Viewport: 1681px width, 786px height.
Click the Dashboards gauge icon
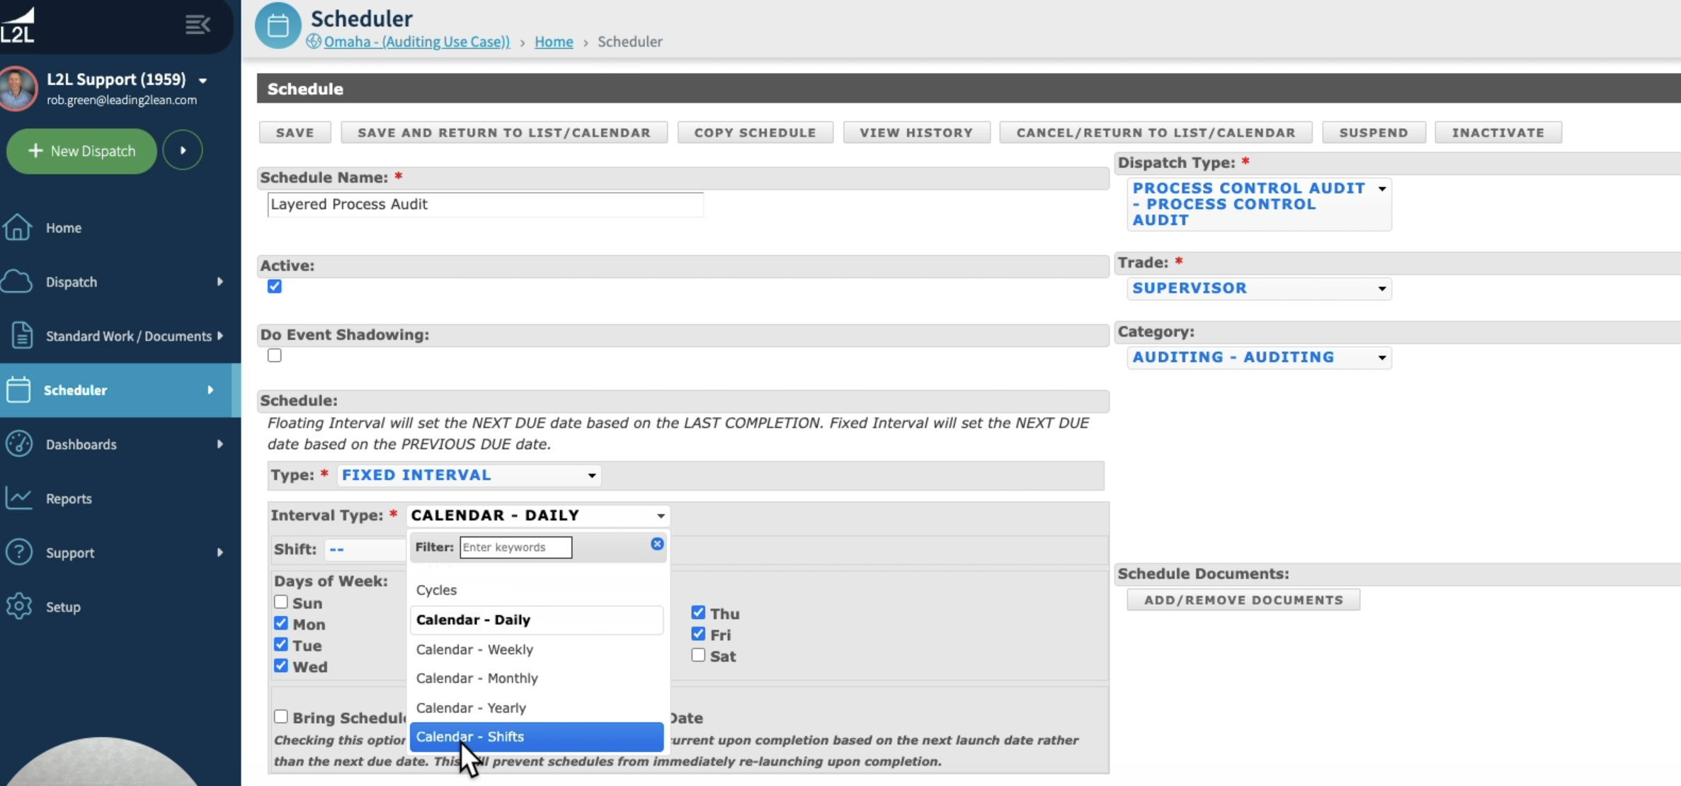click(x=19, y=444)
